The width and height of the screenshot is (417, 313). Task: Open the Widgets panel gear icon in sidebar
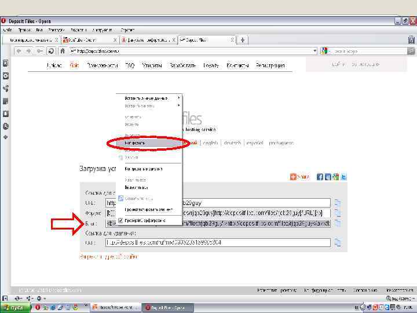click(5, 76)
